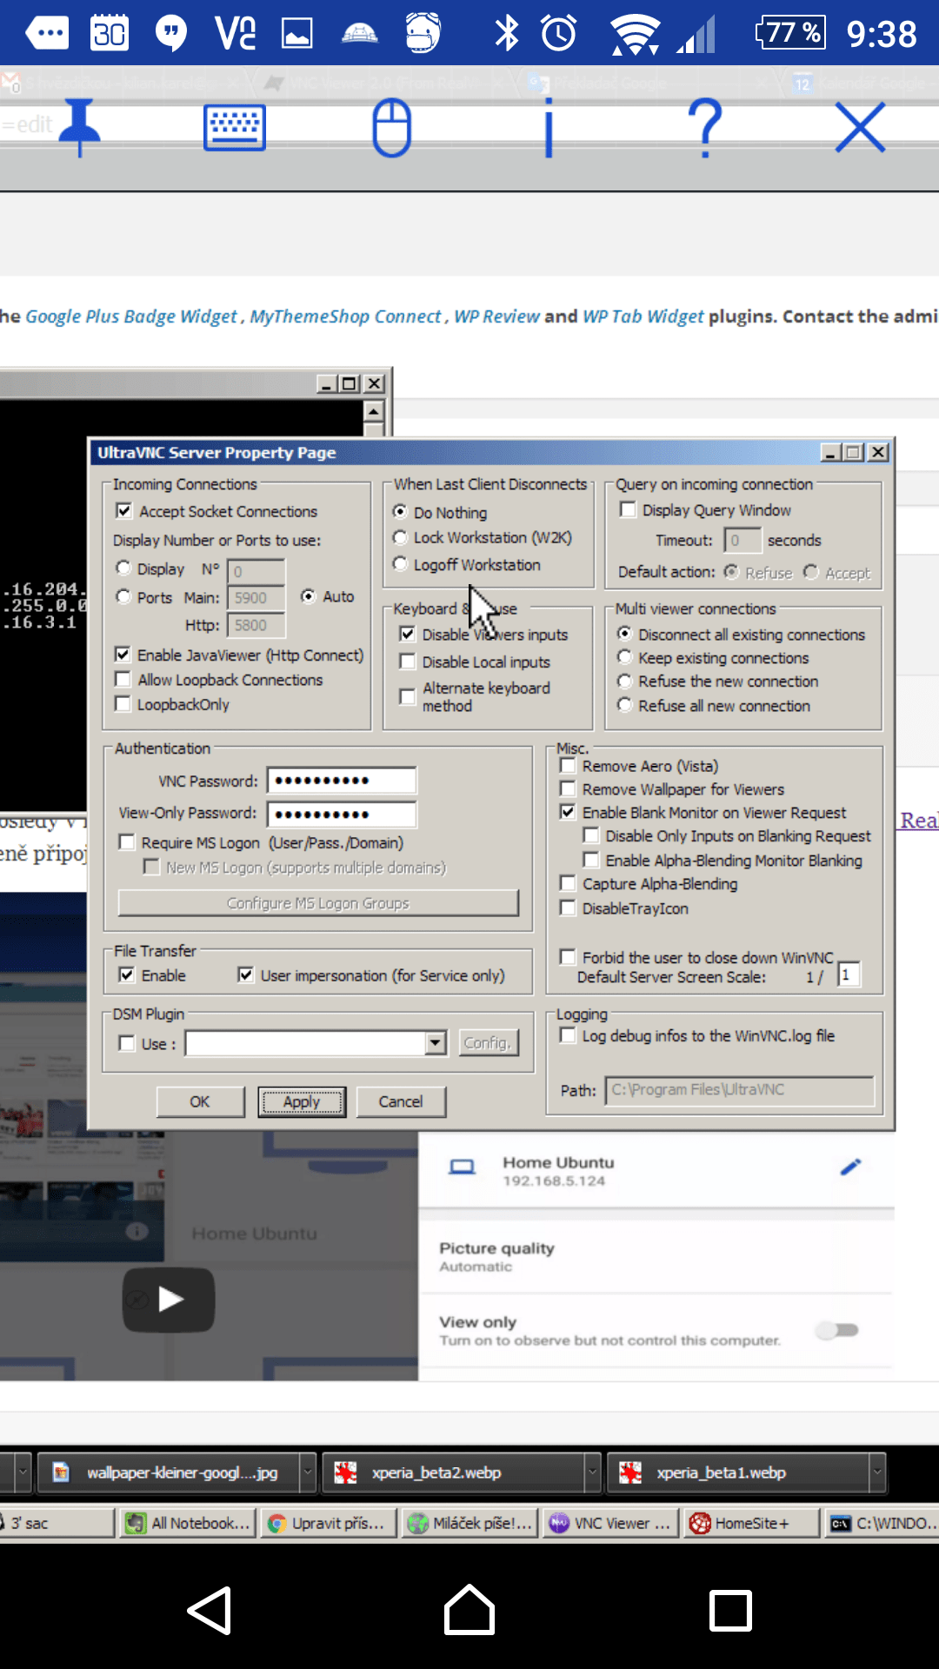The image size is (939, 1669).
Task: Click the OK button
Action: pyautogui.click(x=200, y=1101)
